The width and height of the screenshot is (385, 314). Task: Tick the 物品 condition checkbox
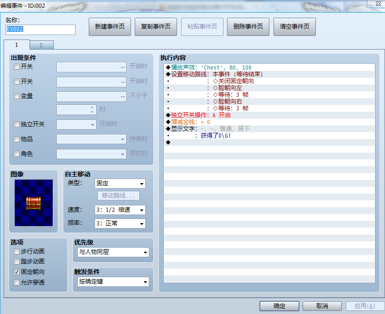(x=16, y=139)
